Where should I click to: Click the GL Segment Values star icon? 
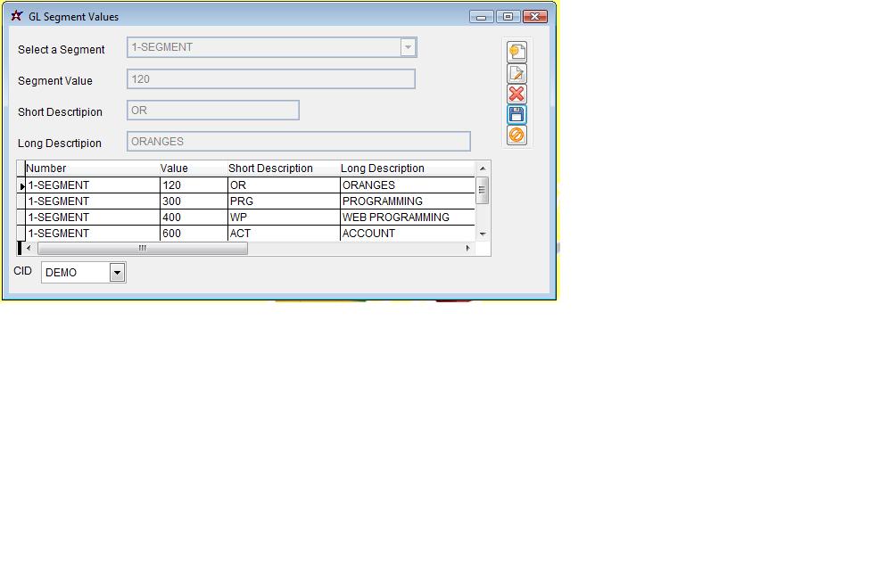(16, 16)
